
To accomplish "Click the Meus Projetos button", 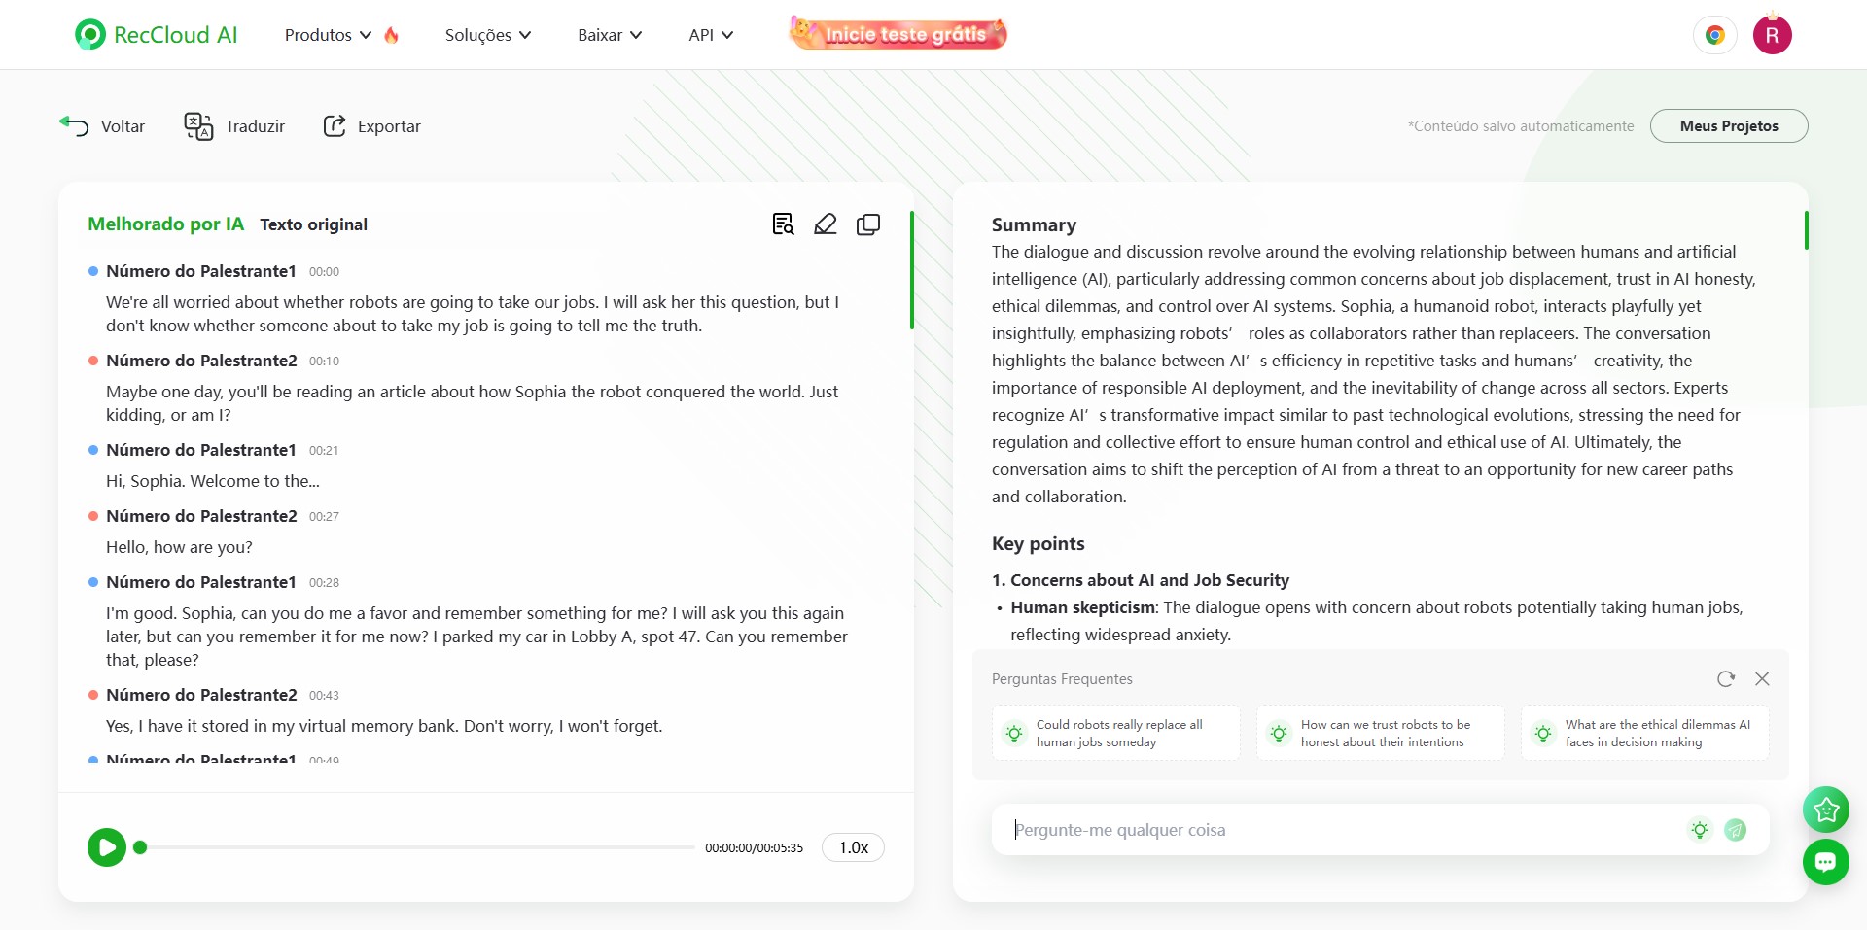I will click(x=1729, y=126).
